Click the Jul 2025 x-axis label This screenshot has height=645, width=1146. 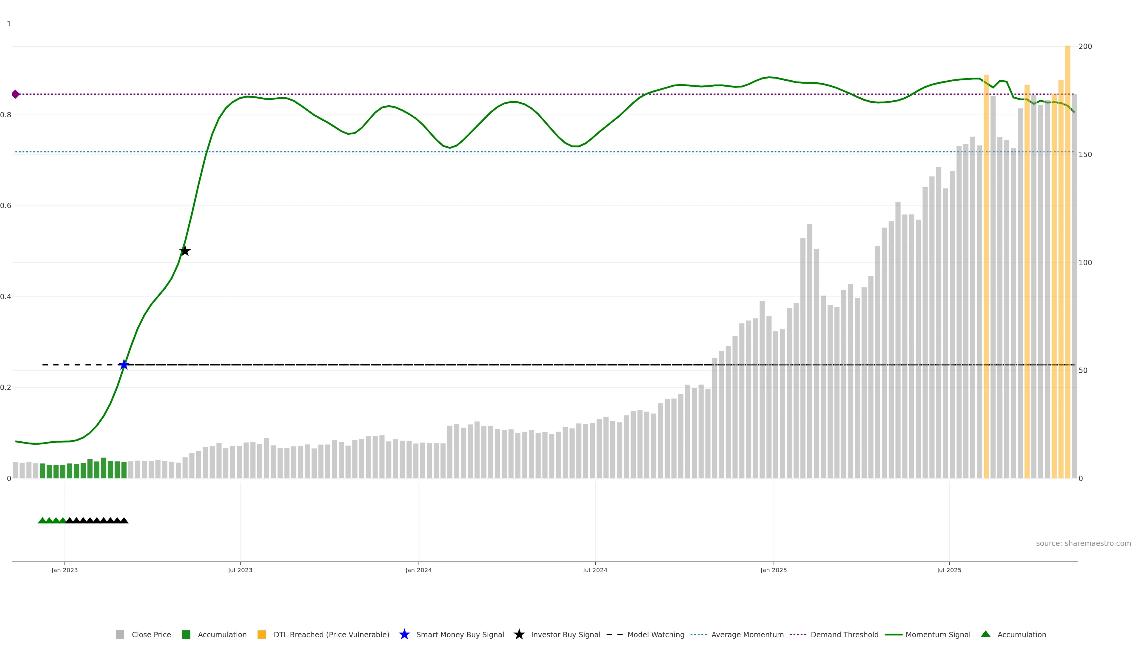[x=949, y=570]
